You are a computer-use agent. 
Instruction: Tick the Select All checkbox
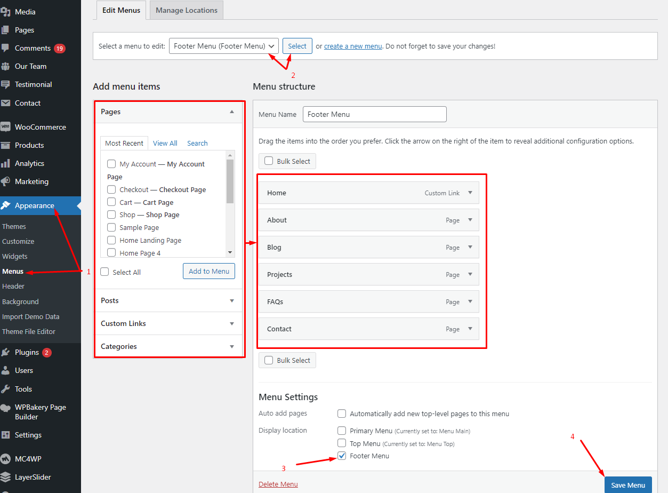tap(104, 272)
